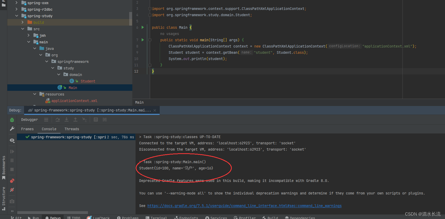Expand the jmh folder
The height and width of the screenshot is (219, 445).
(x=28, y=35)
